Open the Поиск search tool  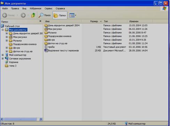coord(45,15)
